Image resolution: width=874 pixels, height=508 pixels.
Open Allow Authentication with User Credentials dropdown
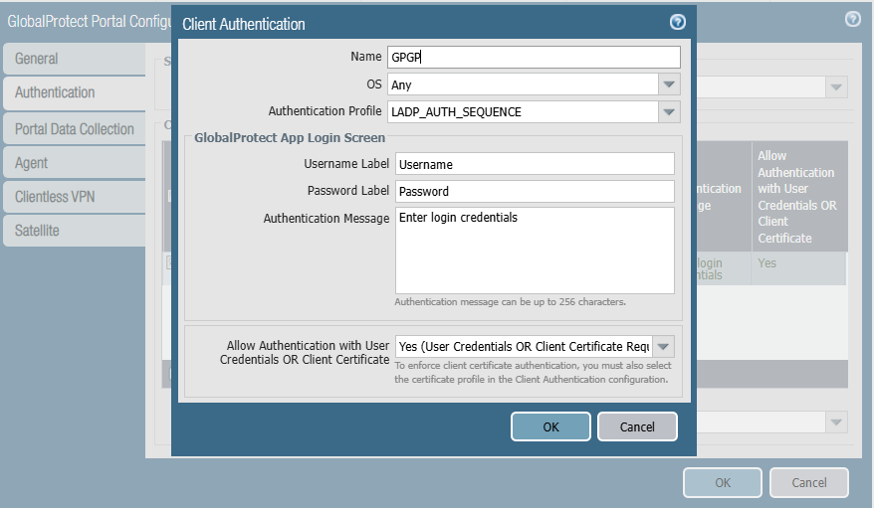[x=663, y=347]
